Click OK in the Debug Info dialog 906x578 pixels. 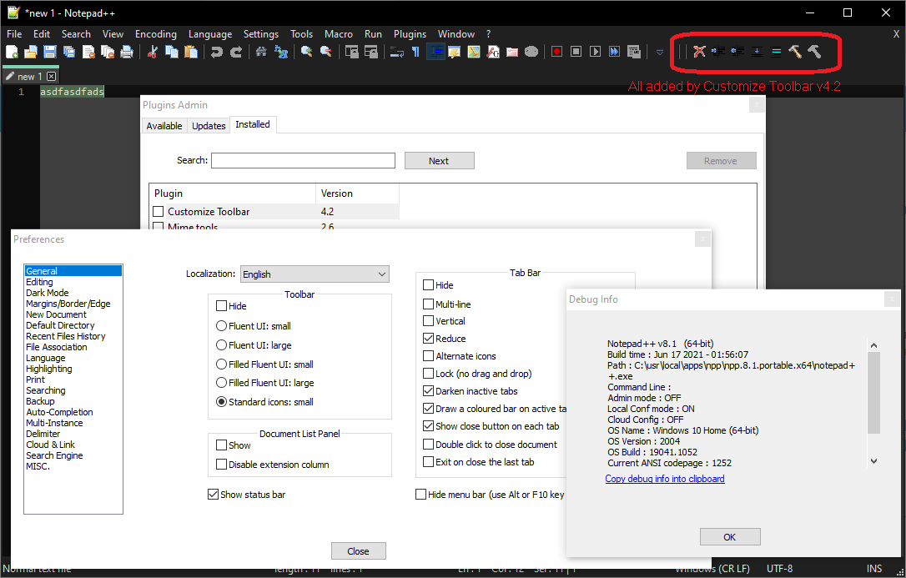point(730,537)
